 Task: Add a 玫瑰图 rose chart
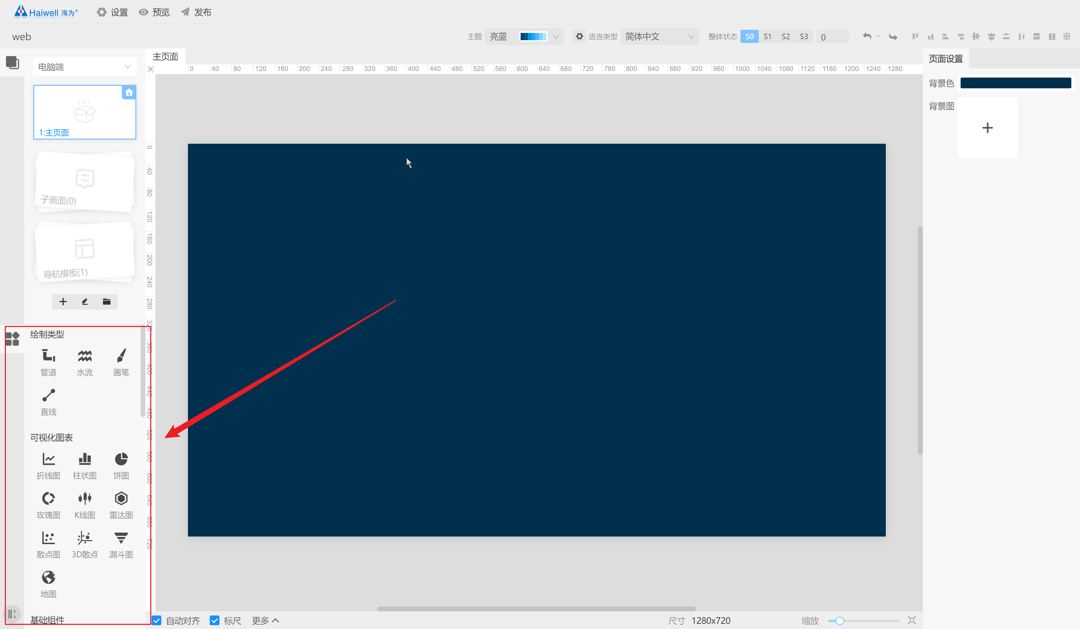(x=48, y=505)
